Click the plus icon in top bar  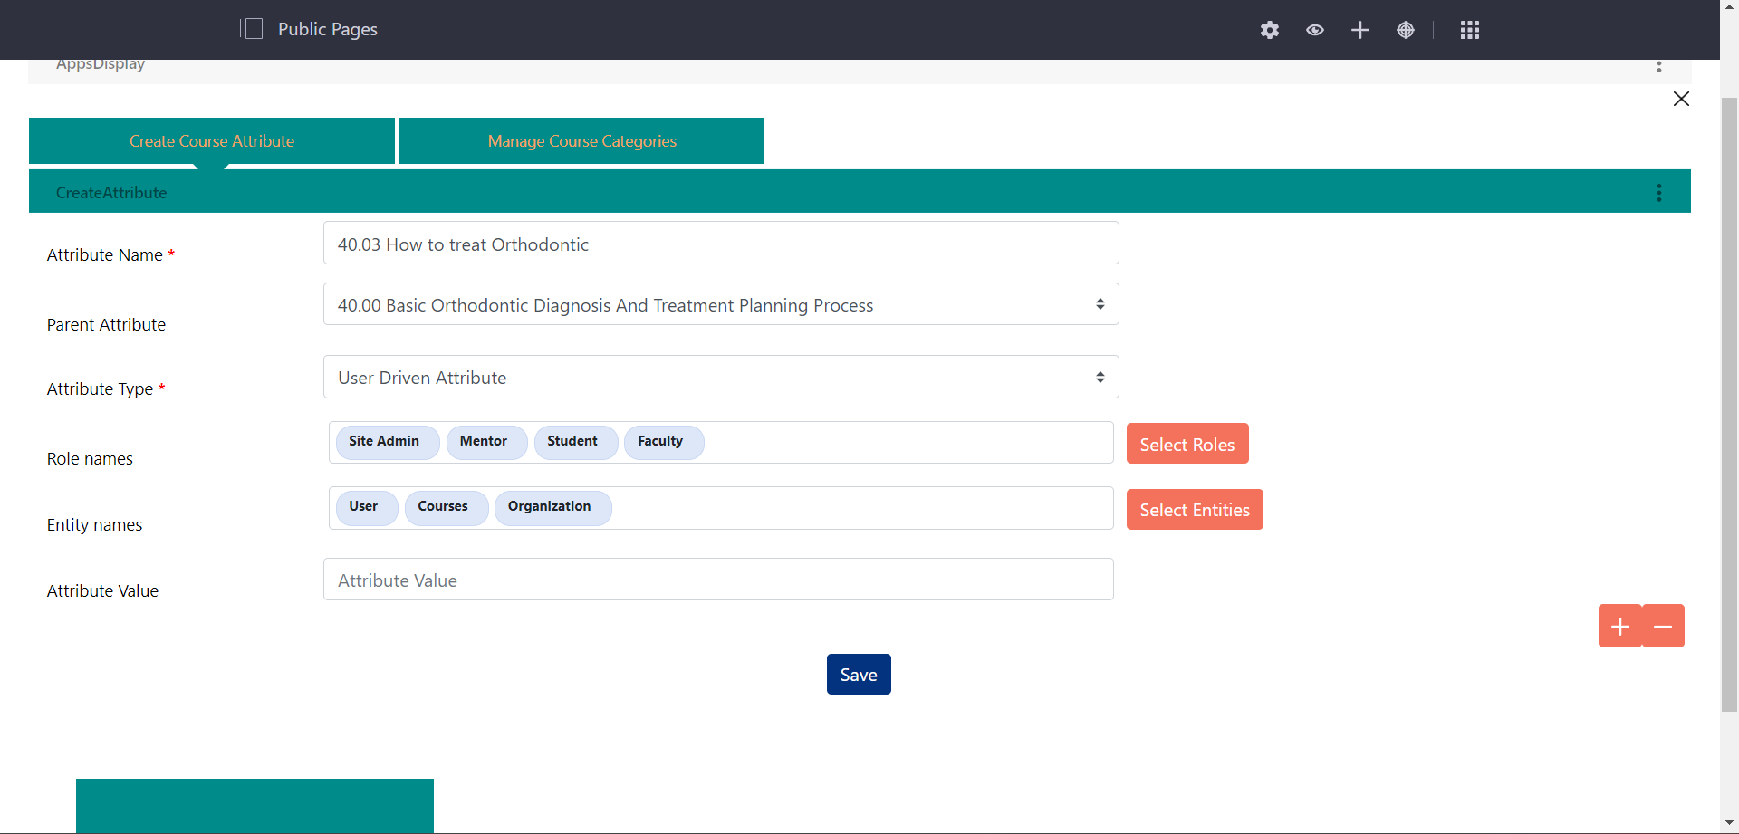pyautogui.click(x=1360, y=30)
